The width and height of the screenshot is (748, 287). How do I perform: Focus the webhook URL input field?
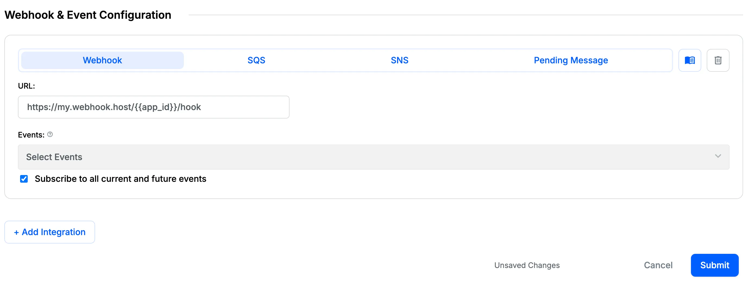153,107
